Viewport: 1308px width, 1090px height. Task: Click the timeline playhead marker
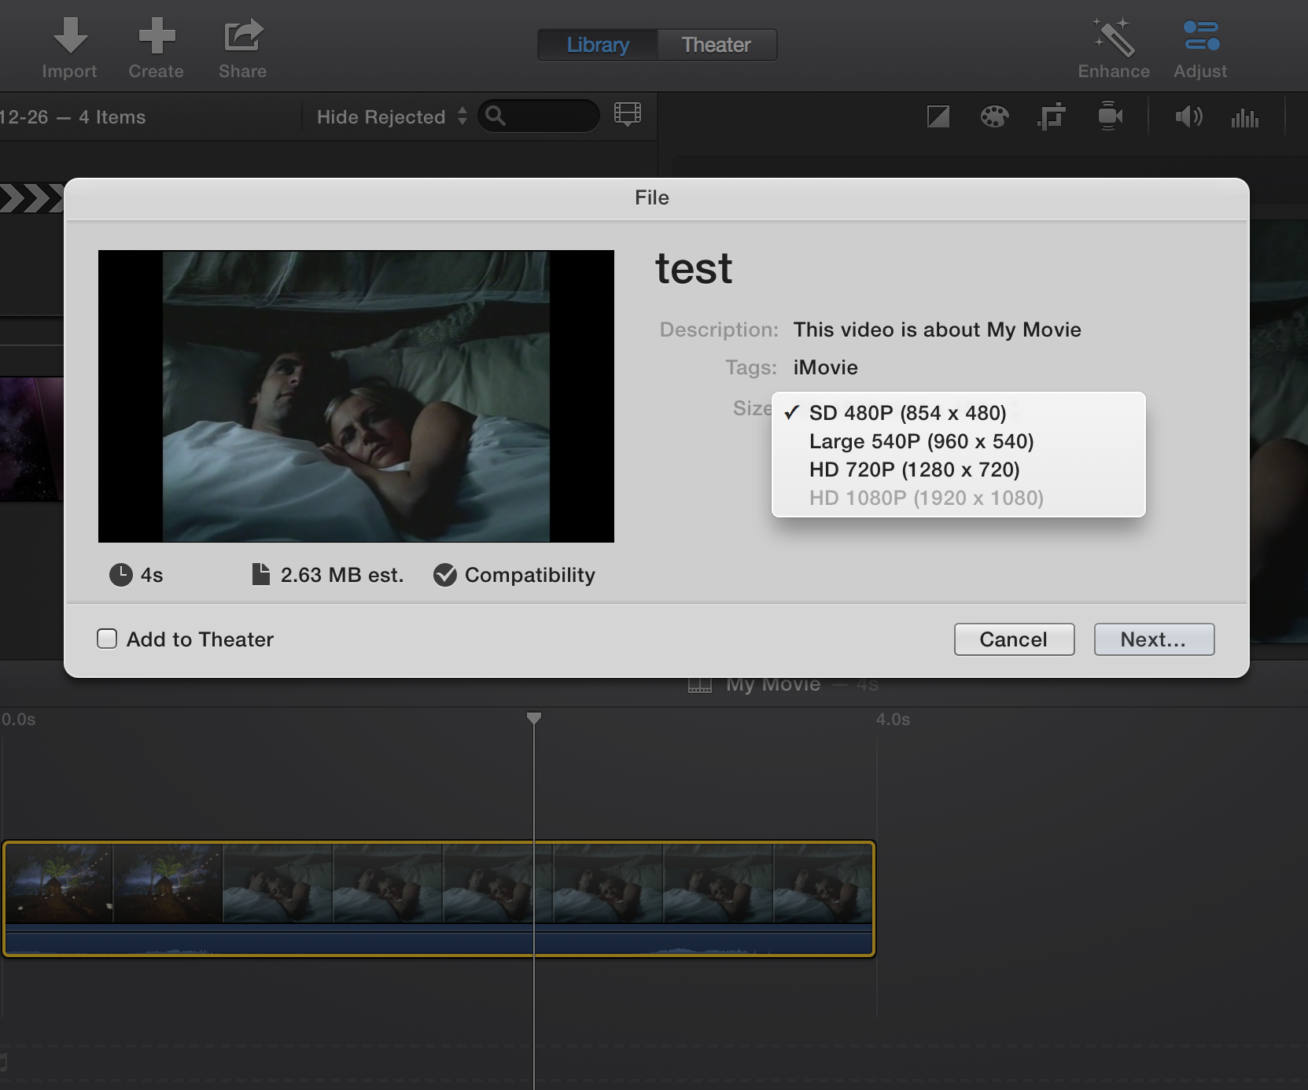click(534, 718)
